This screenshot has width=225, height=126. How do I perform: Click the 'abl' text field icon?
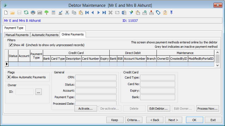pos(40,13)
